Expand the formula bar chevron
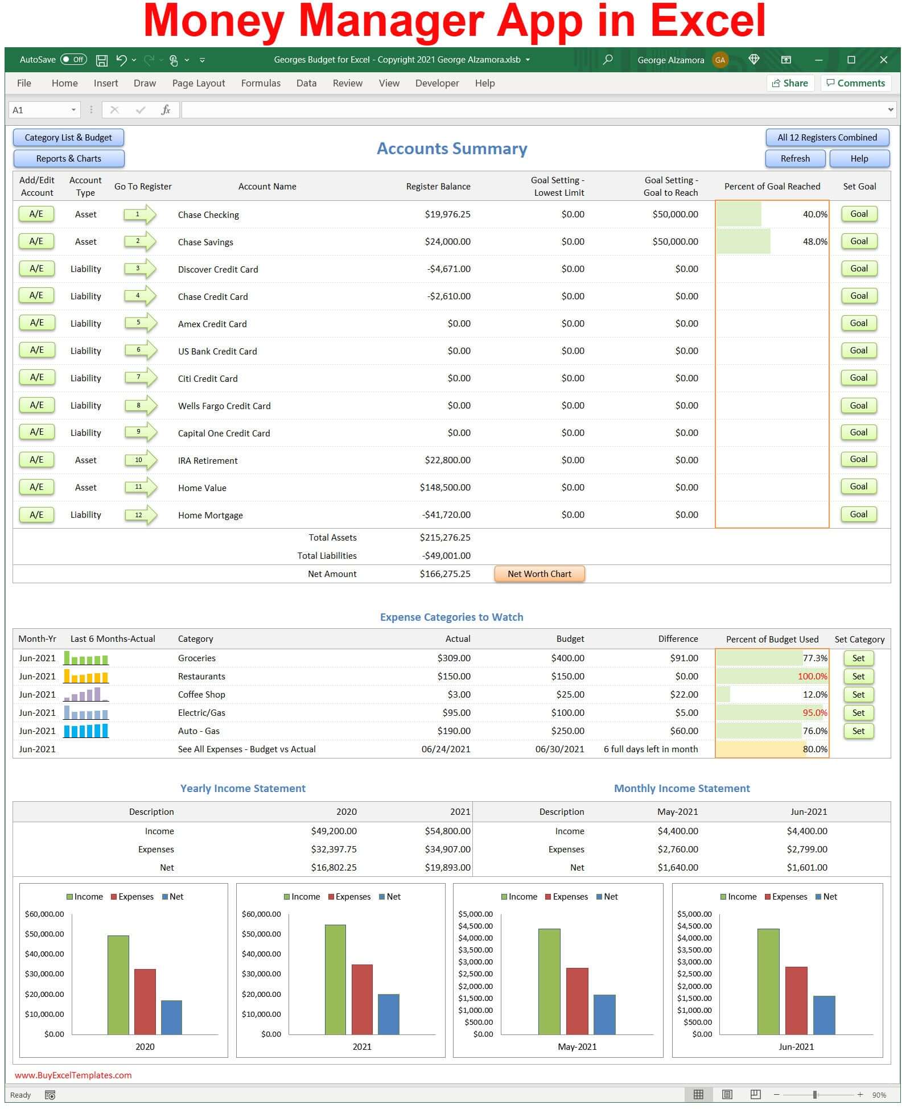906x1109 pixels. (891, 110)
